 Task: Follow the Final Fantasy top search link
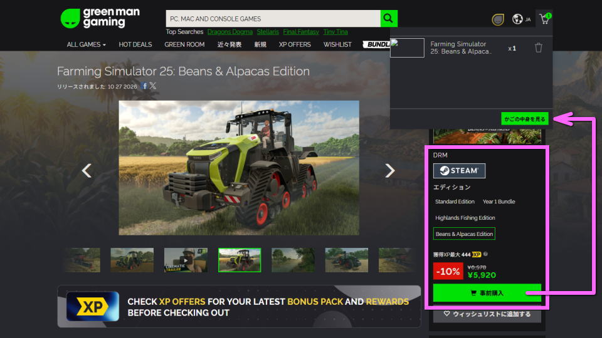pos(300,32)
